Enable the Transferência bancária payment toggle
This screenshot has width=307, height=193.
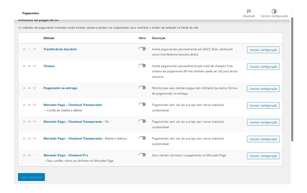(142, 48)
